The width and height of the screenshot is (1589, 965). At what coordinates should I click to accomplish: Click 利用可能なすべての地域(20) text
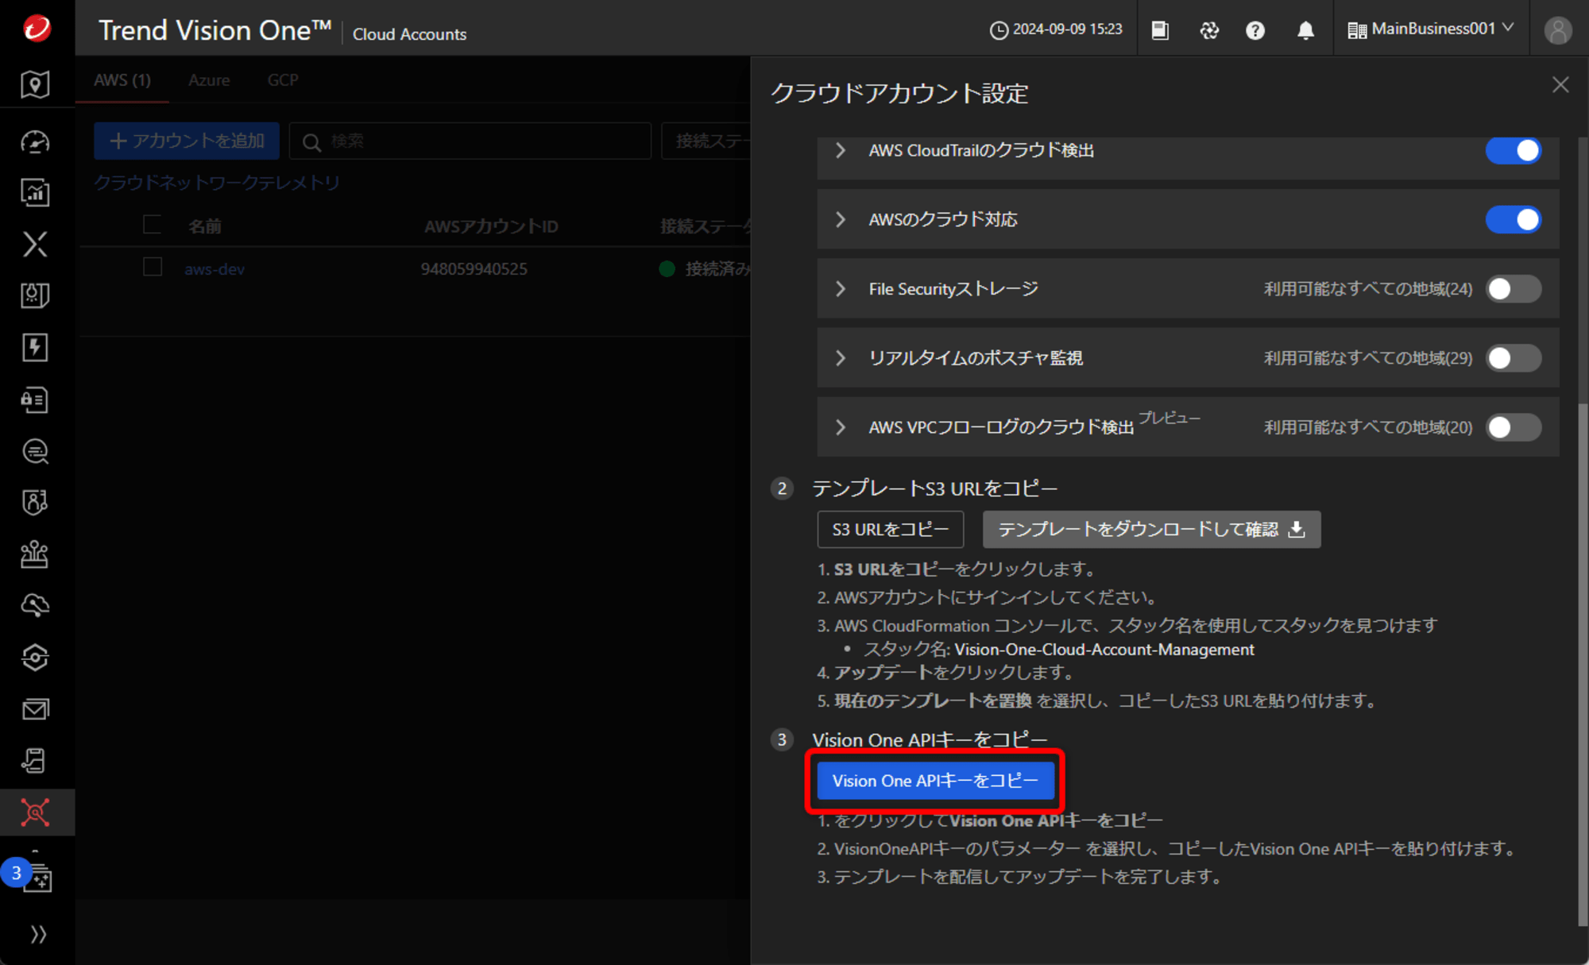point(1368,427)
